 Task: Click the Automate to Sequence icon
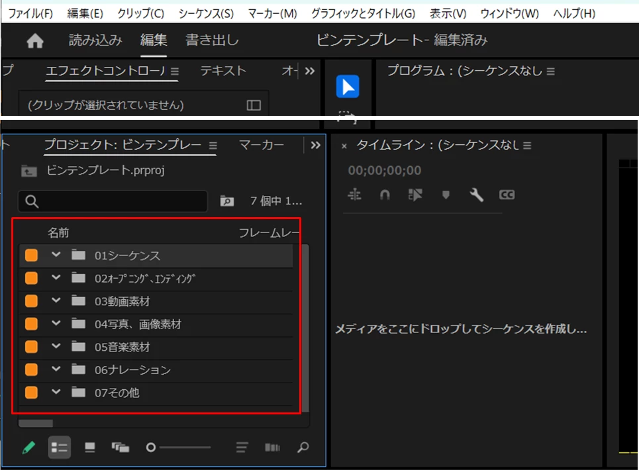pos(272,447)
